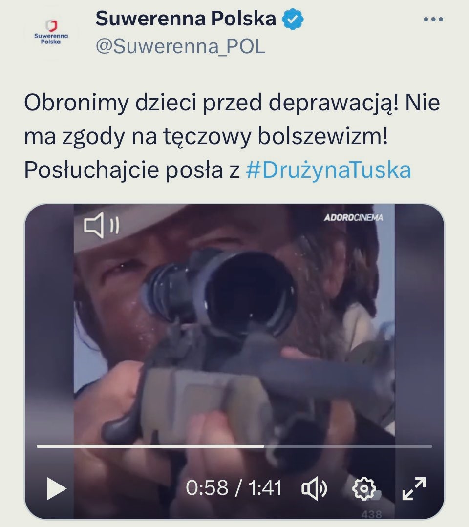The height and width of the screenshot is (527, 469).
Task: Mute the video using the volume icon
Action: [x=314, y=488]
